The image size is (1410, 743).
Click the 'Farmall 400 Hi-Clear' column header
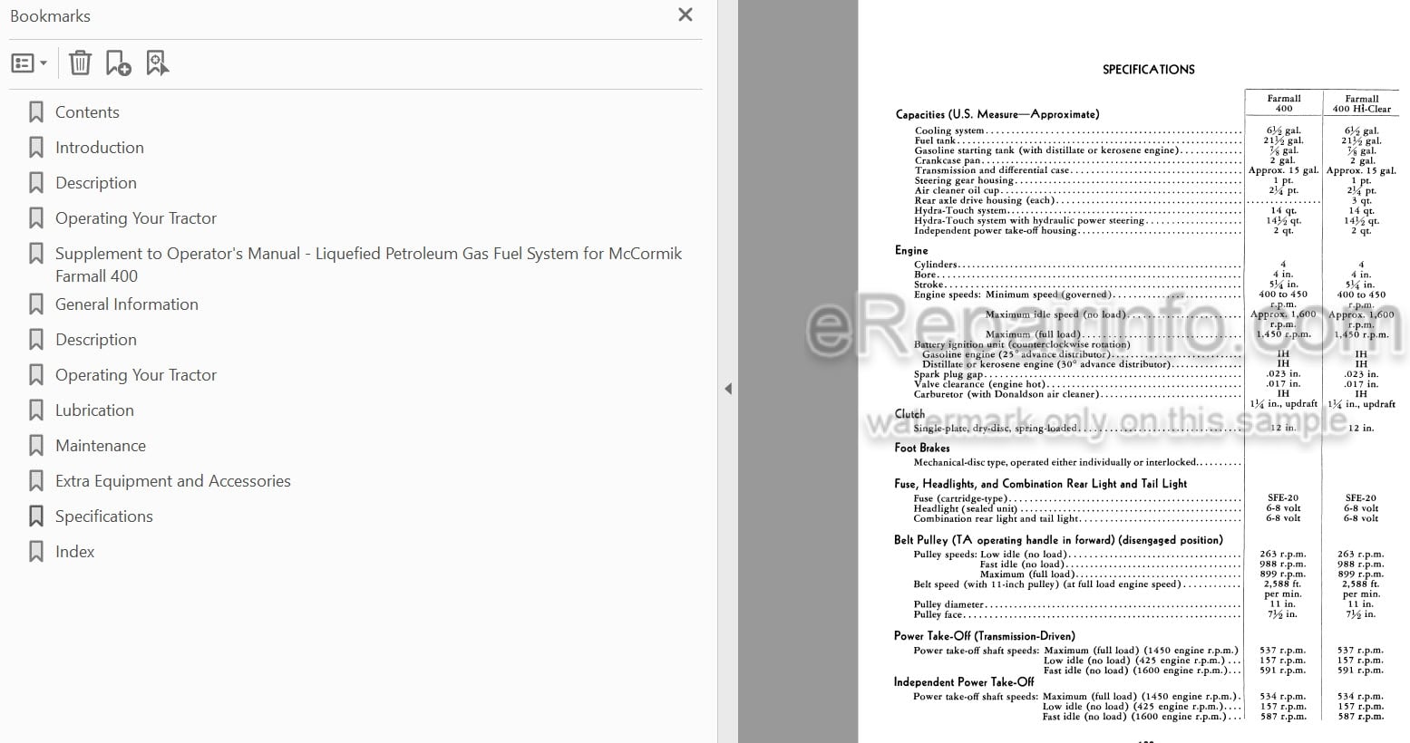coord(1361,103)
